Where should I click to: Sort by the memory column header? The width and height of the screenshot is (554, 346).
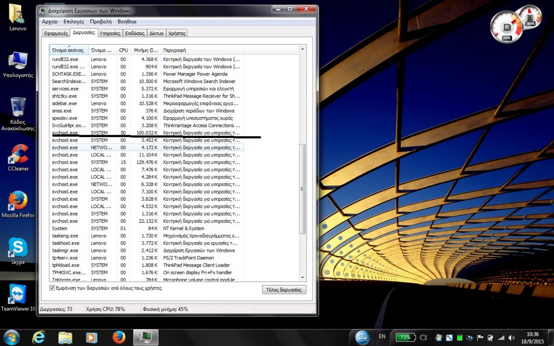click(145, 50)
